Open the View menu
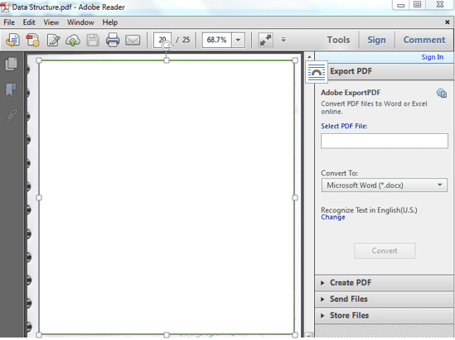Image resolution: width=455 pixels, height=340 pixels. pos(51,22)
